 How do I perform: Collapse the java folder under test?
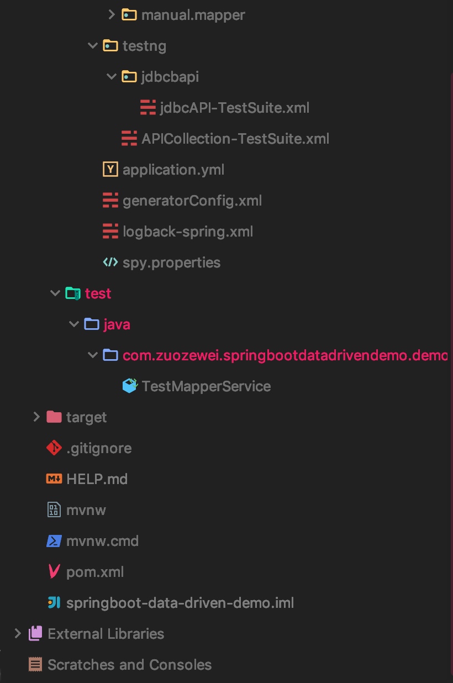pos(73,324)
